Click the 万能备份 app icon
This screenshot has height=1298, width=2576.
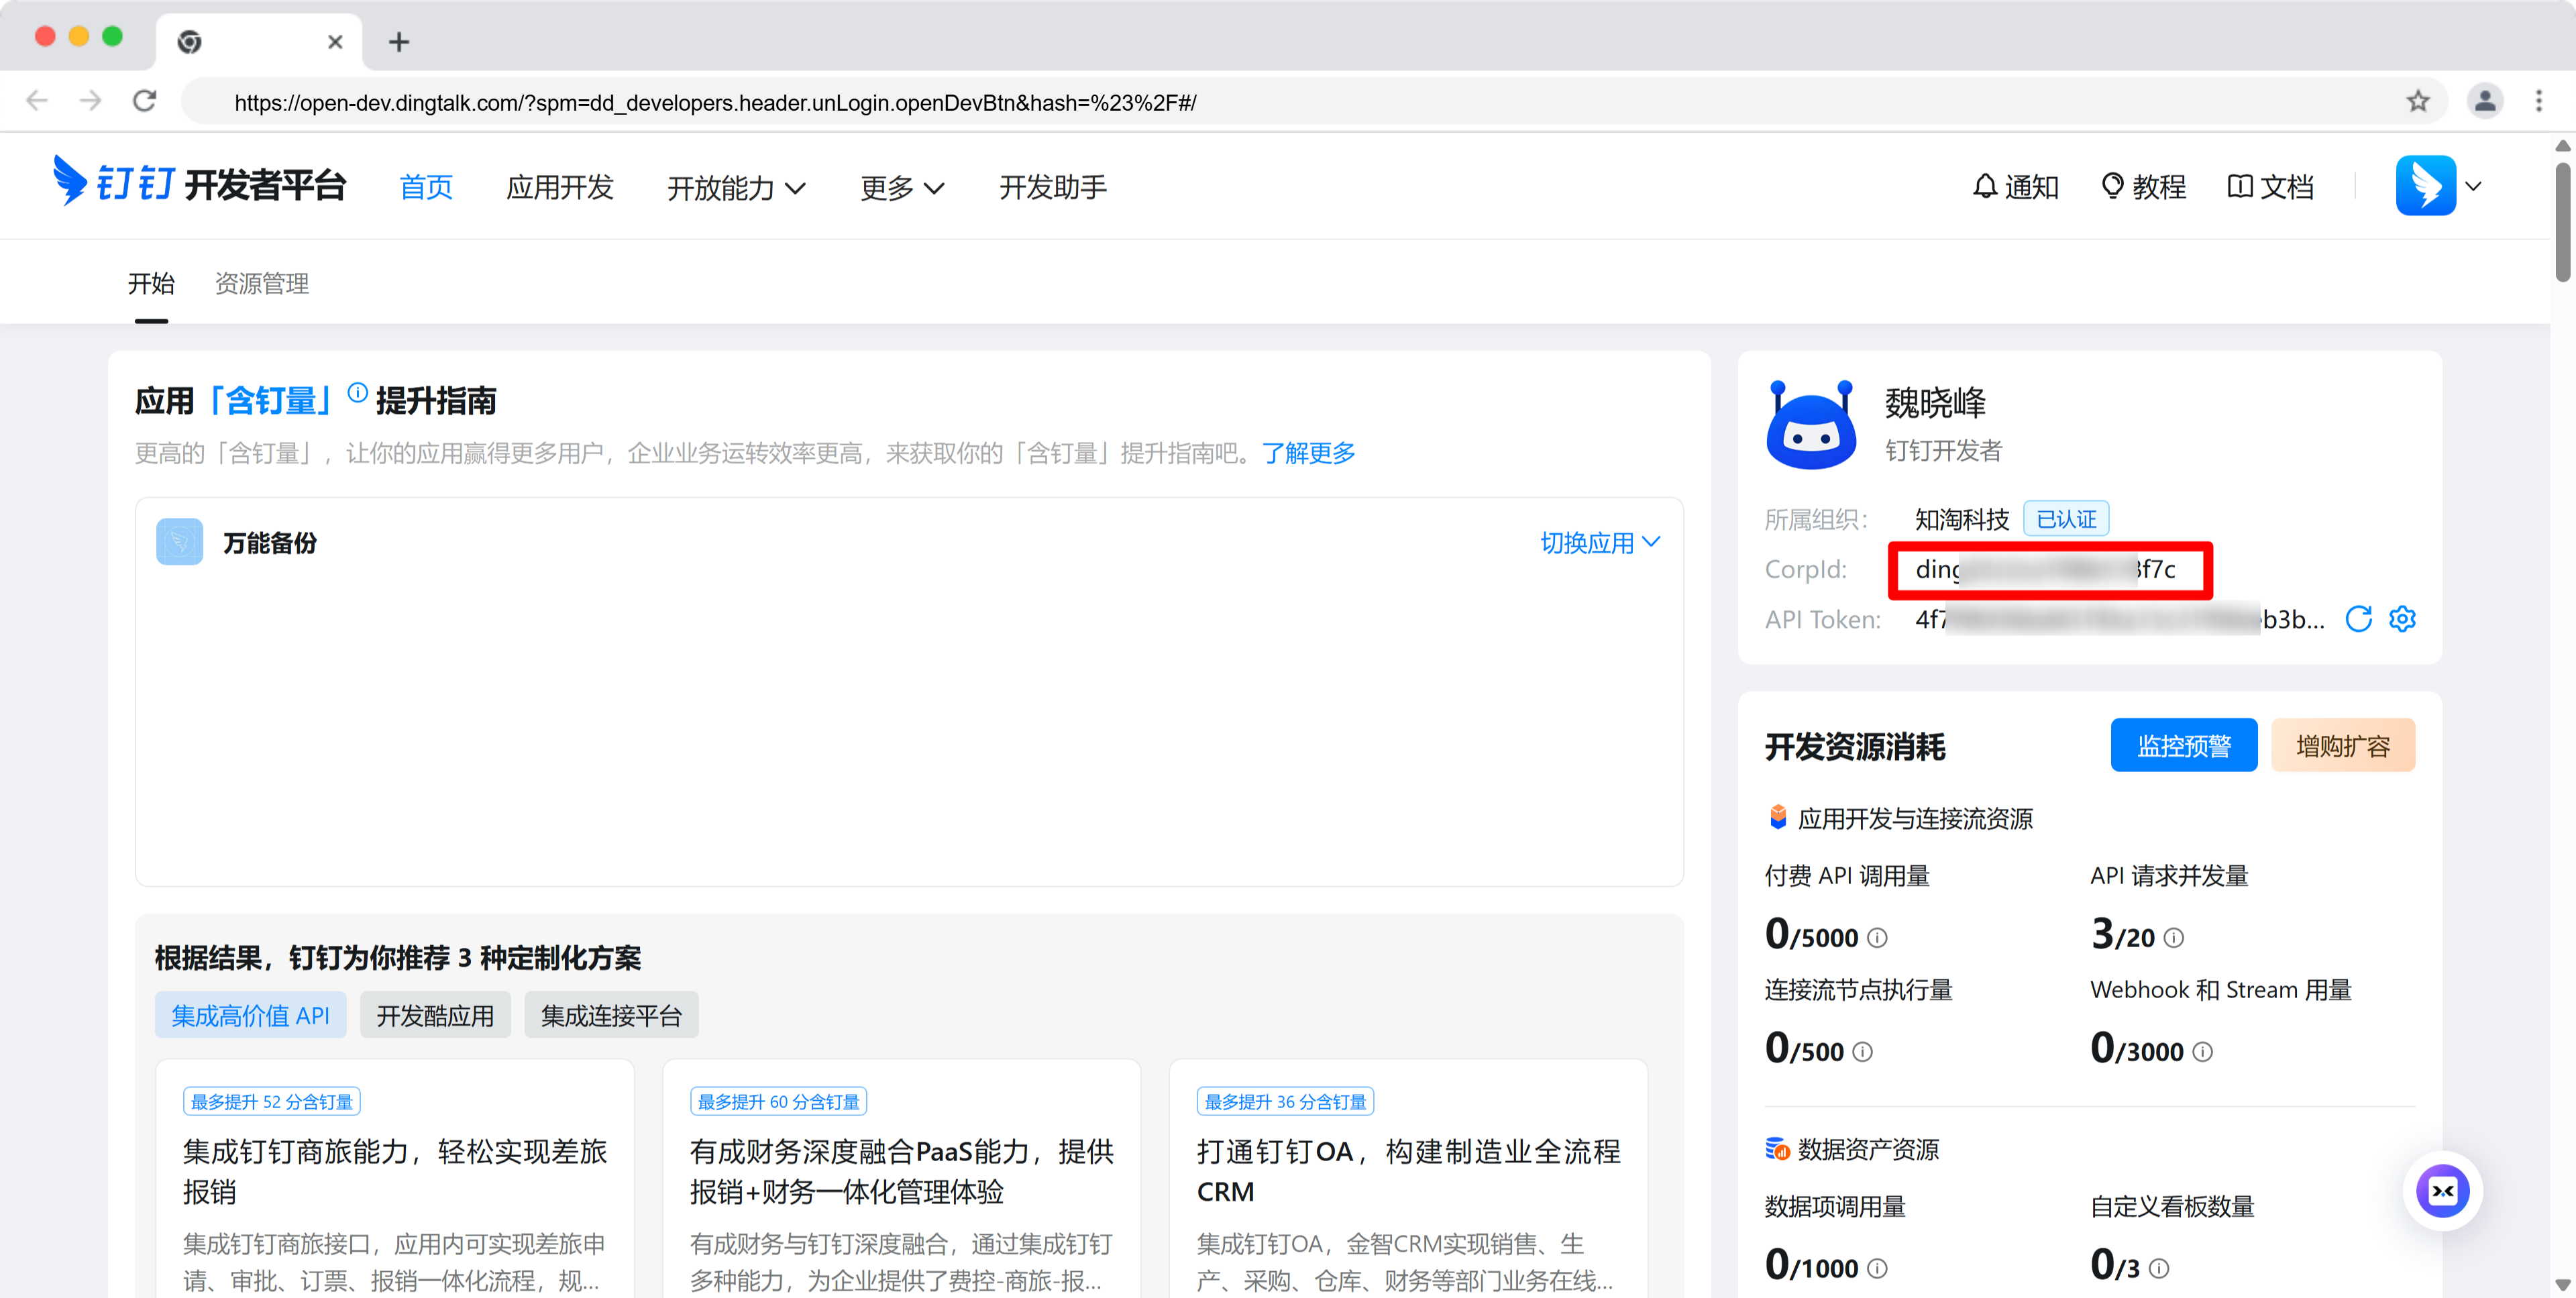(180, 542)
